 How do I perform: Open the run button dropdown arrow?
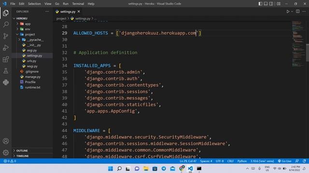[292, 12]
